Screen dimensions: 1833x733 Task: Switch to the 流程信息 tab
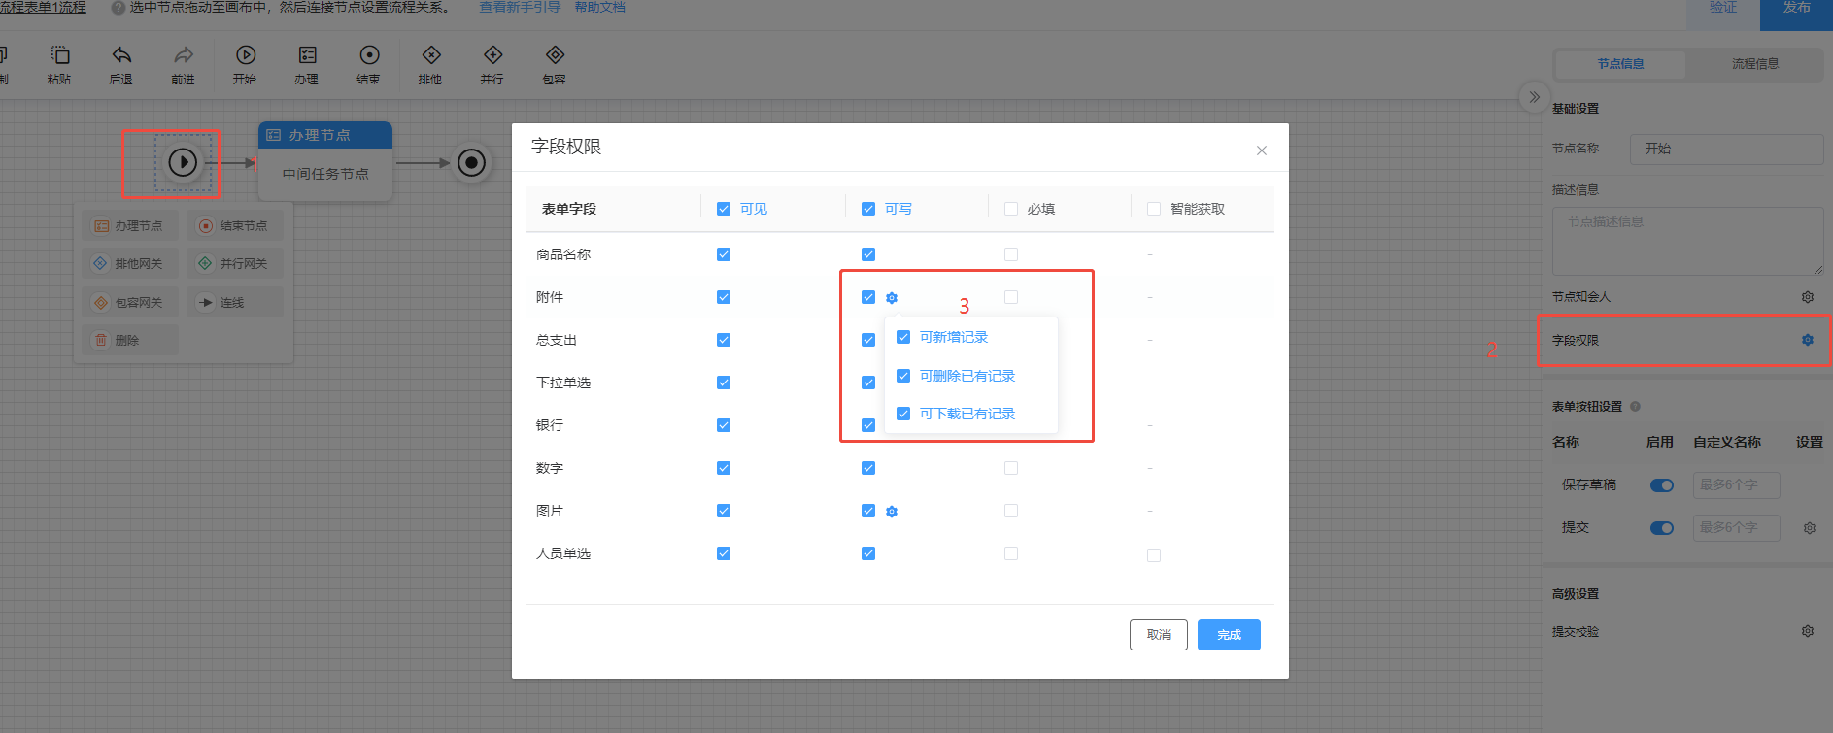1755,64
